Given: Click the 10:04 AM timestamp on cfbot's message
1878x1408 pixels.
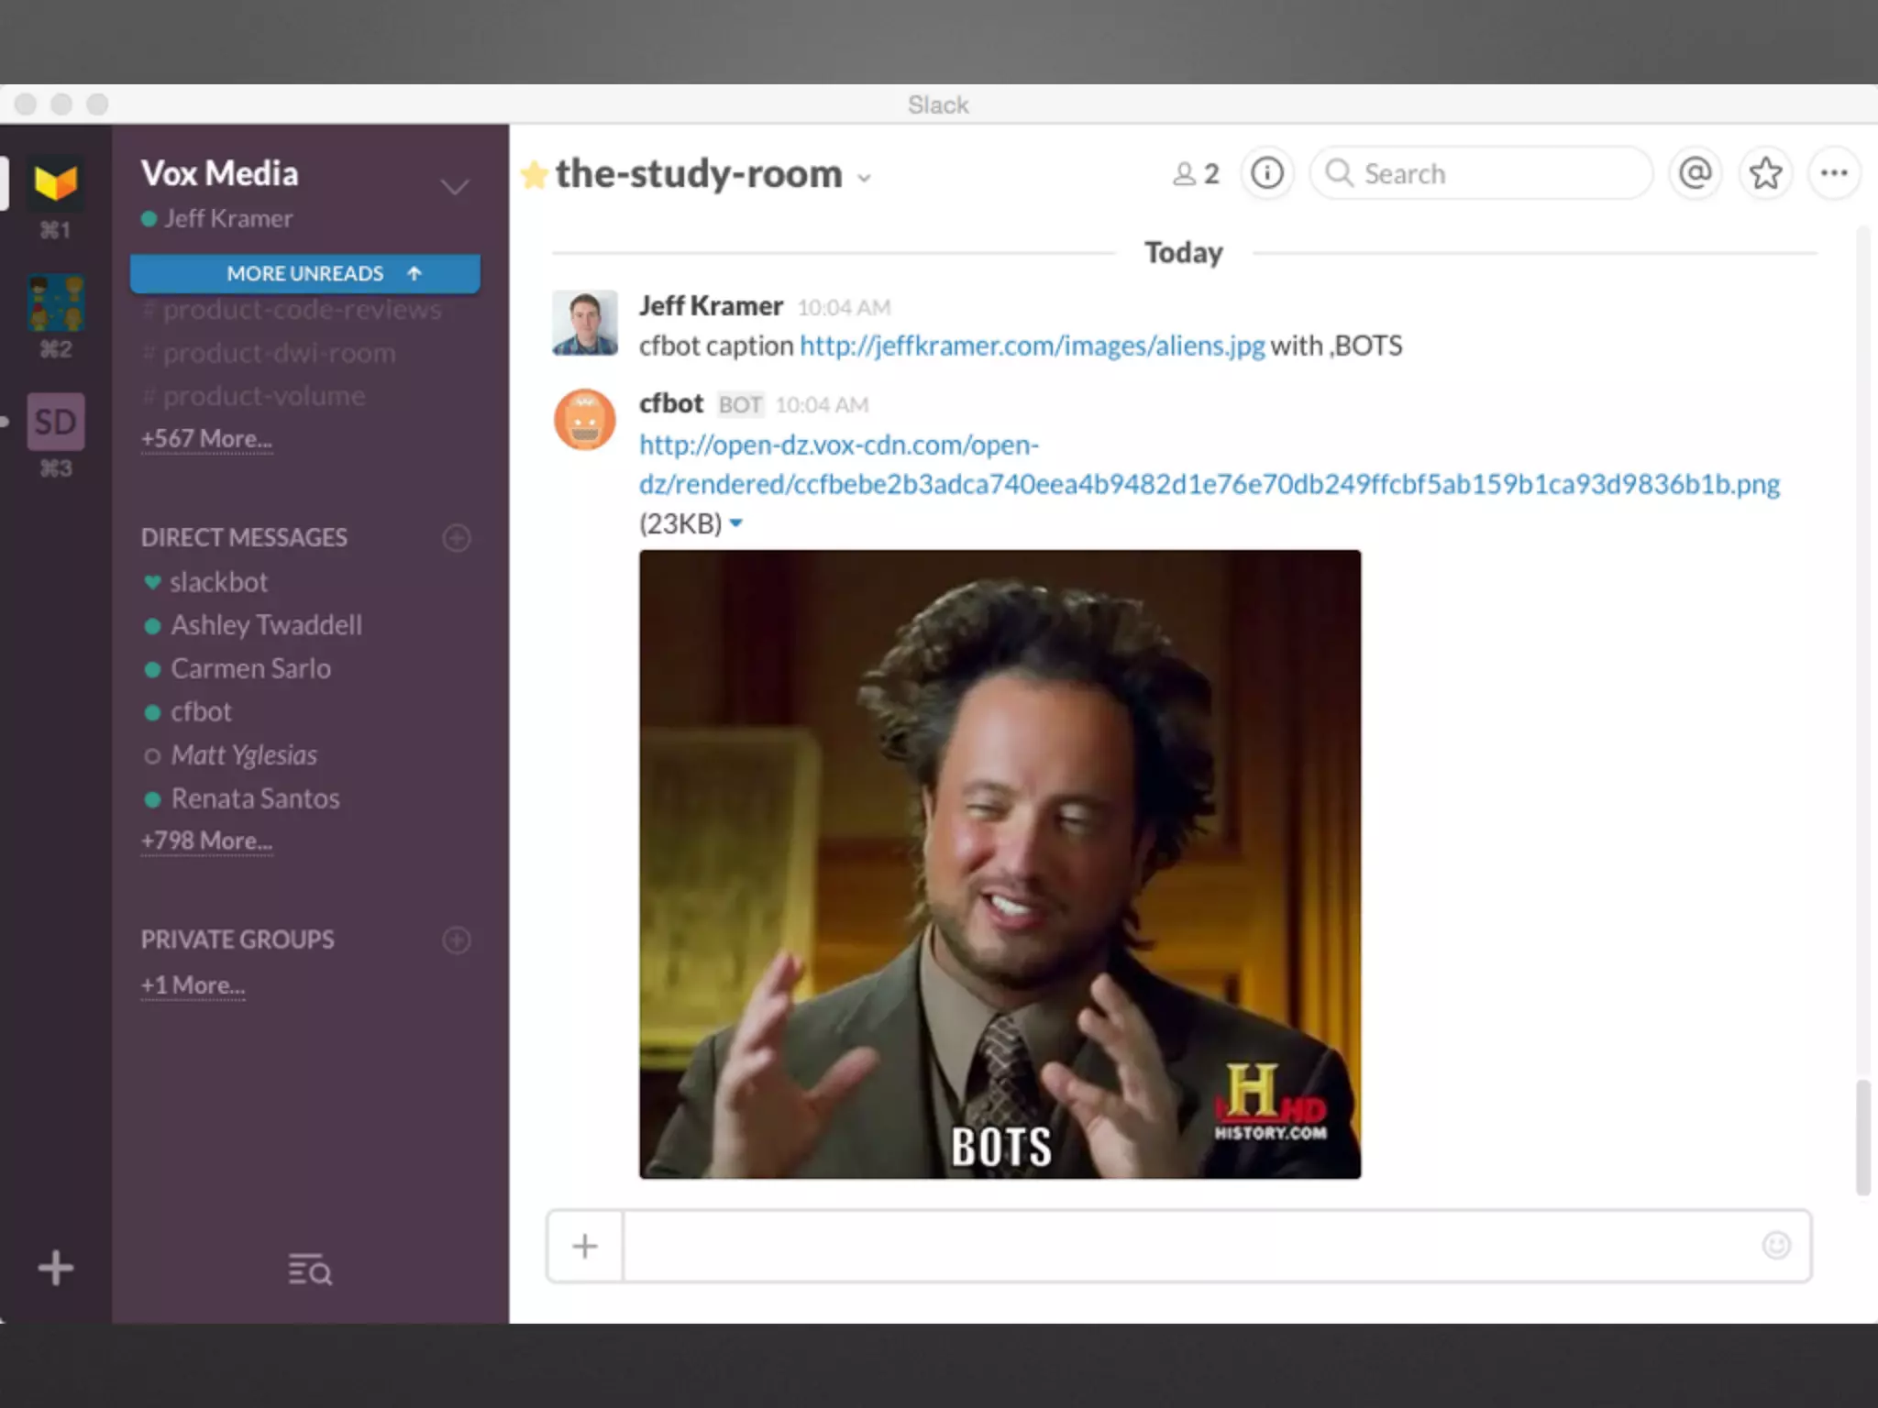Looking at the screenshot, I should 822,405.
